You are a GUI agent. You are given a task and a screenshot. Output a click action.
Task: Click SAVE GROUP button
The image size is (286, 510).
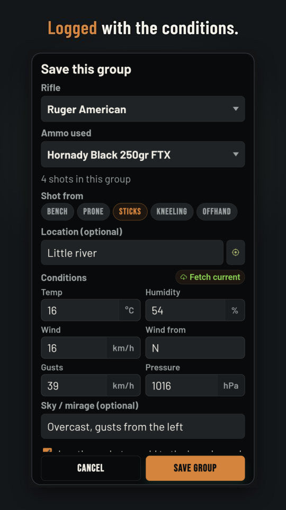pos(195,468)
